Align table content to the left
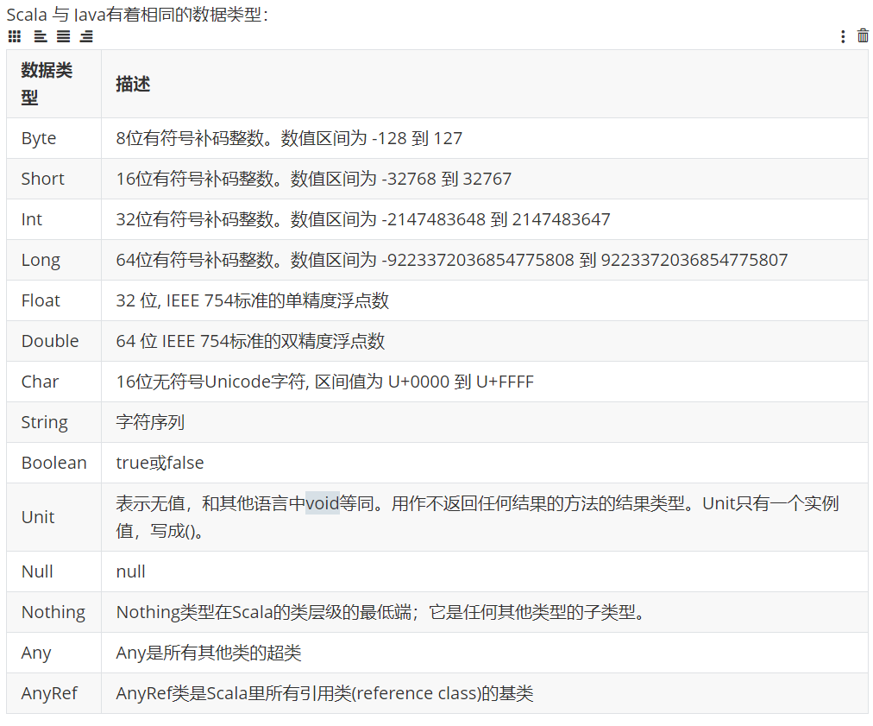This screenshot has width=873, height=726. (x=40, y=36)
